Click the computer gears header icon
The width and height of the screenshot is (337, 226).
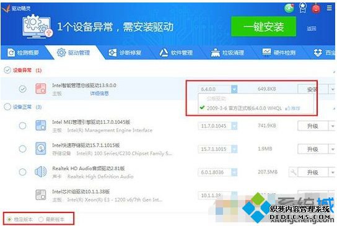pyautogui.click(x=38, y=27)
